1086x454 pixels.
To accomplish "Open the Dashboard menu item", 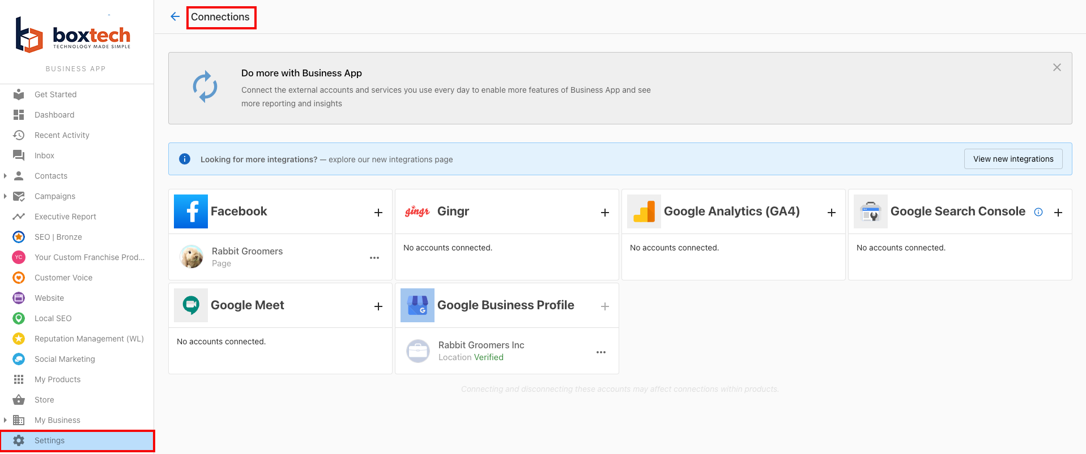I will coord(54,115).
